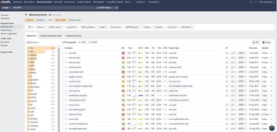Click green KD badge for ai tools for website seo
The height and width of the screenshot is (132, 277).
pyautogui.click(x=123, y=124)
